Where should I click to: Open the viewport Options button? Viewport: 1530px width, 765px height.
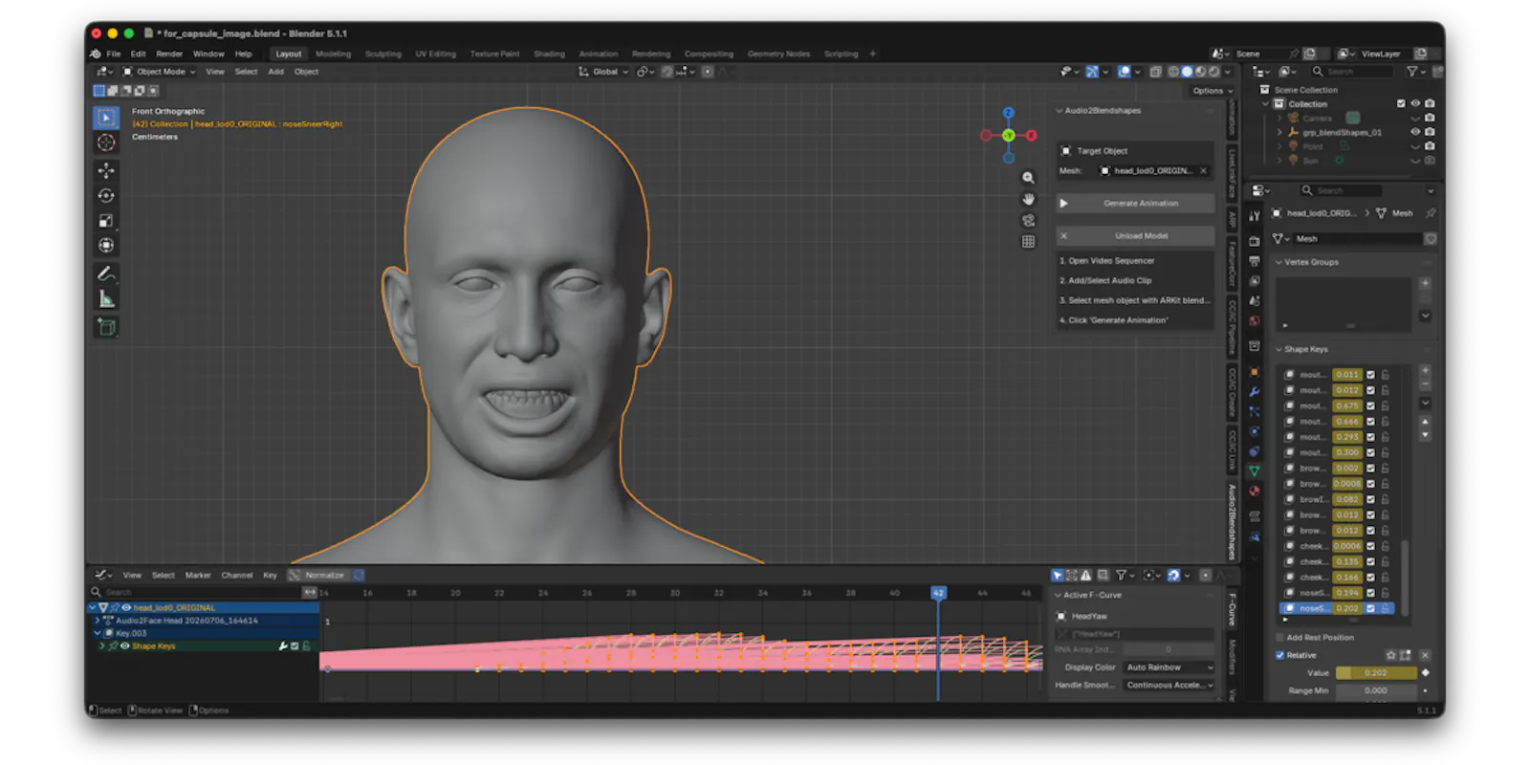click(1213, 91)
